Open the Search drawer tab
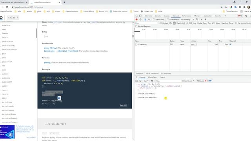 pyautogui.click(x=163, y=77)
